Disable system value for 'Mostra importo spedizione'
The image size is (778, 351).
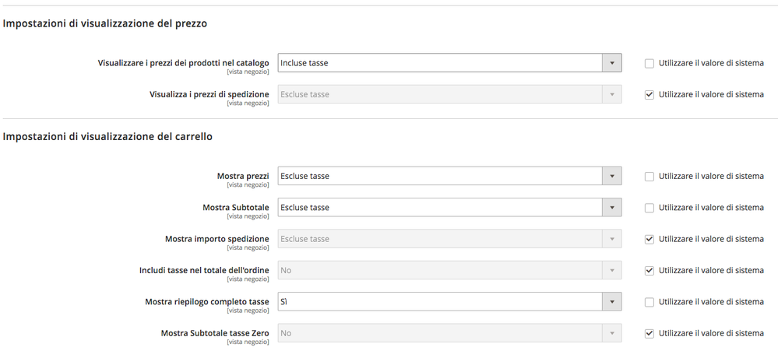[649, 239]
